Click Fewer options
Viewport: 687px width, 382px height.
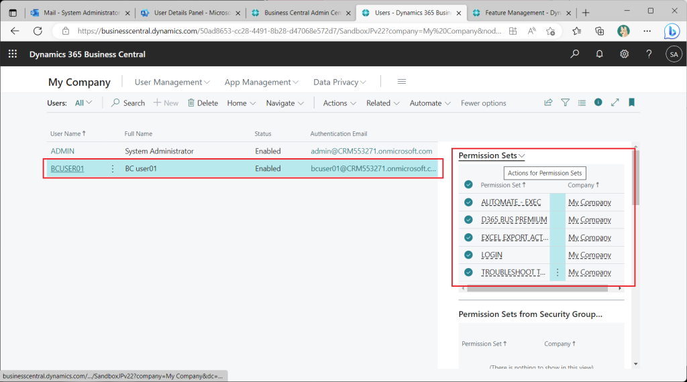point(483,103)
